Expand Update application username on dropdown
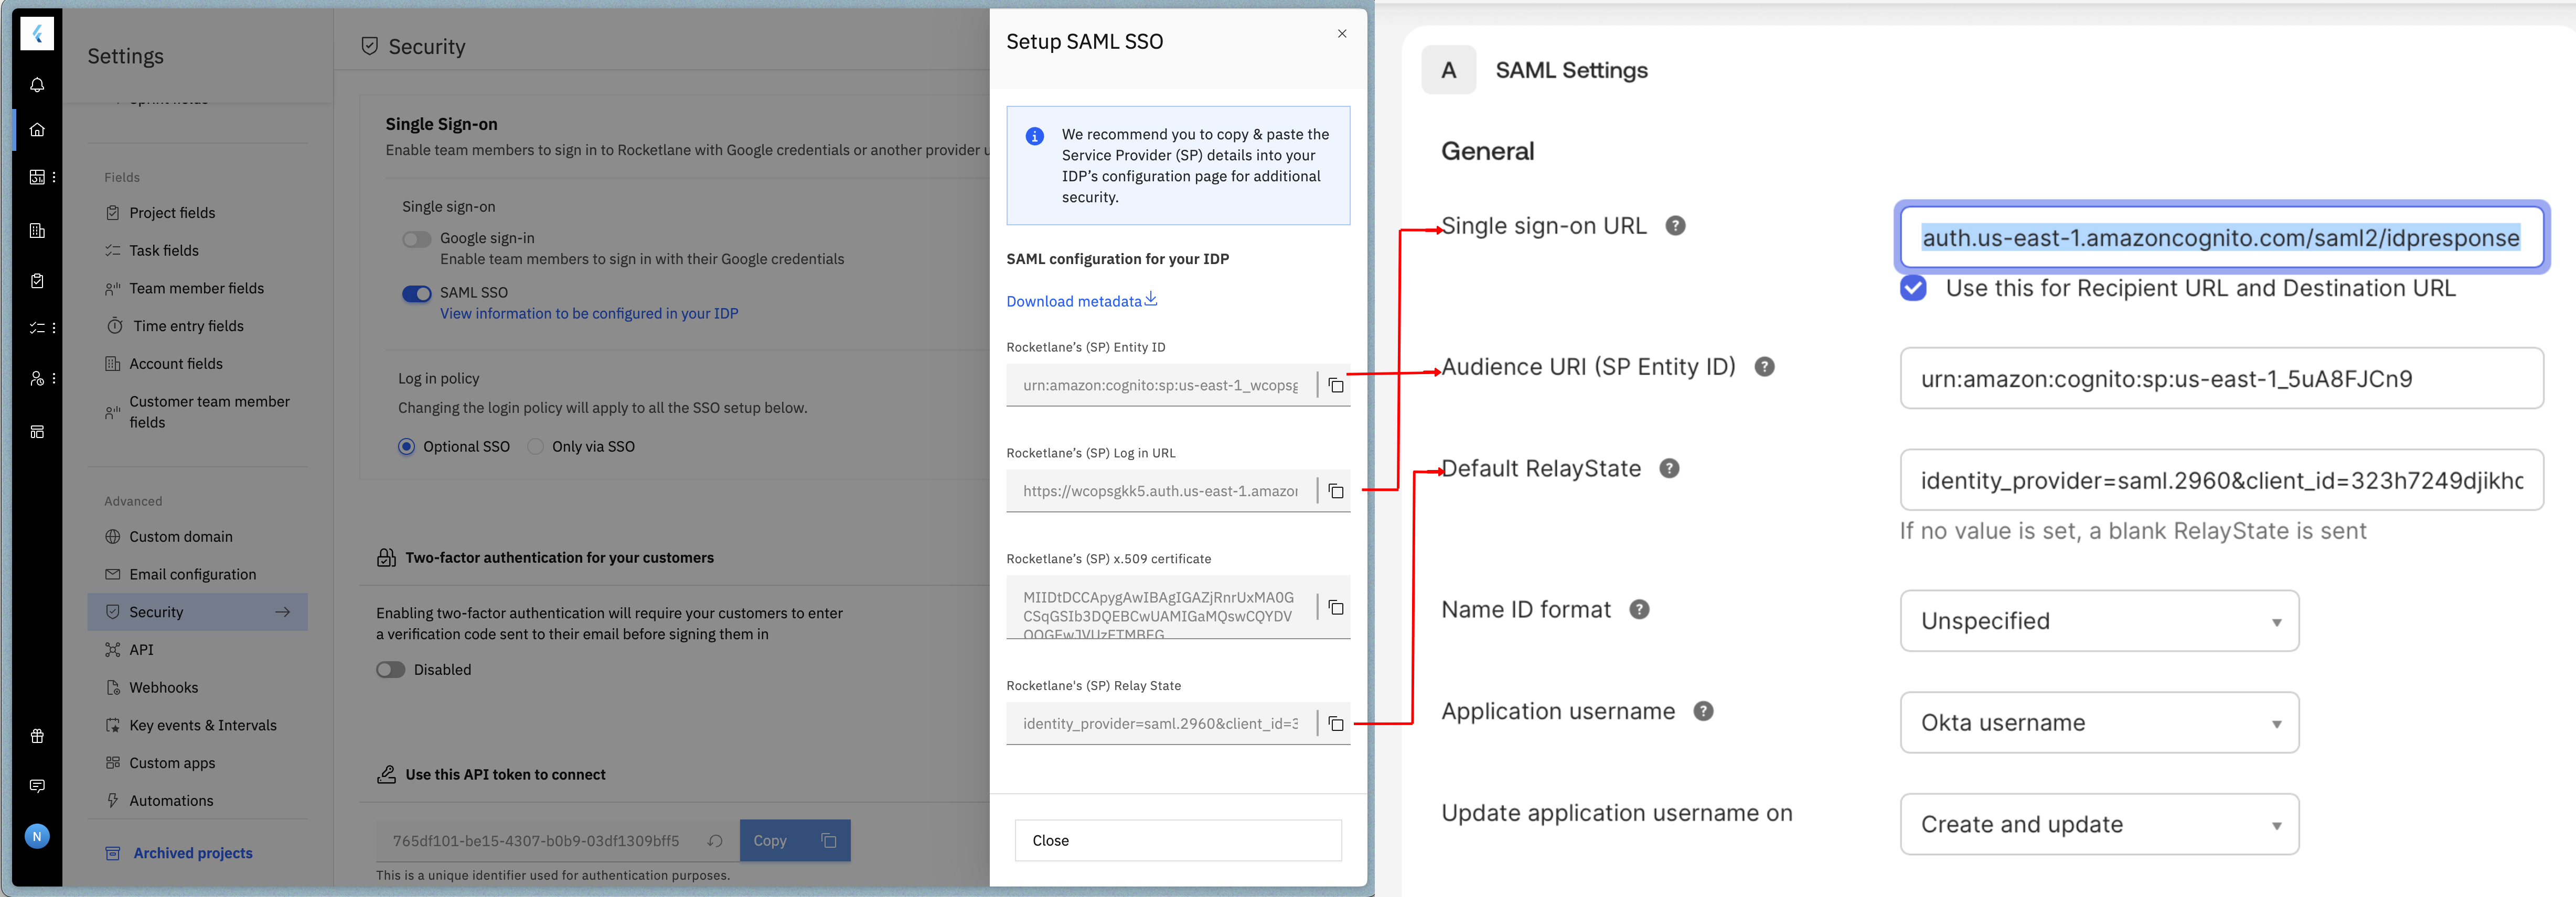Viewport: 2576px width, 897px height. pos(2098,824)
